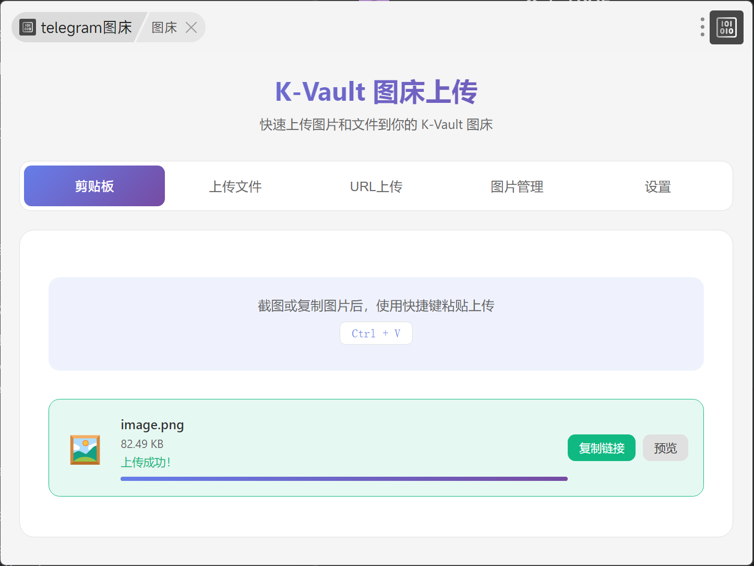Viewport: 754px width, 566px height.
Task: Click the 上传成功! status text
Action: [146, 462]
